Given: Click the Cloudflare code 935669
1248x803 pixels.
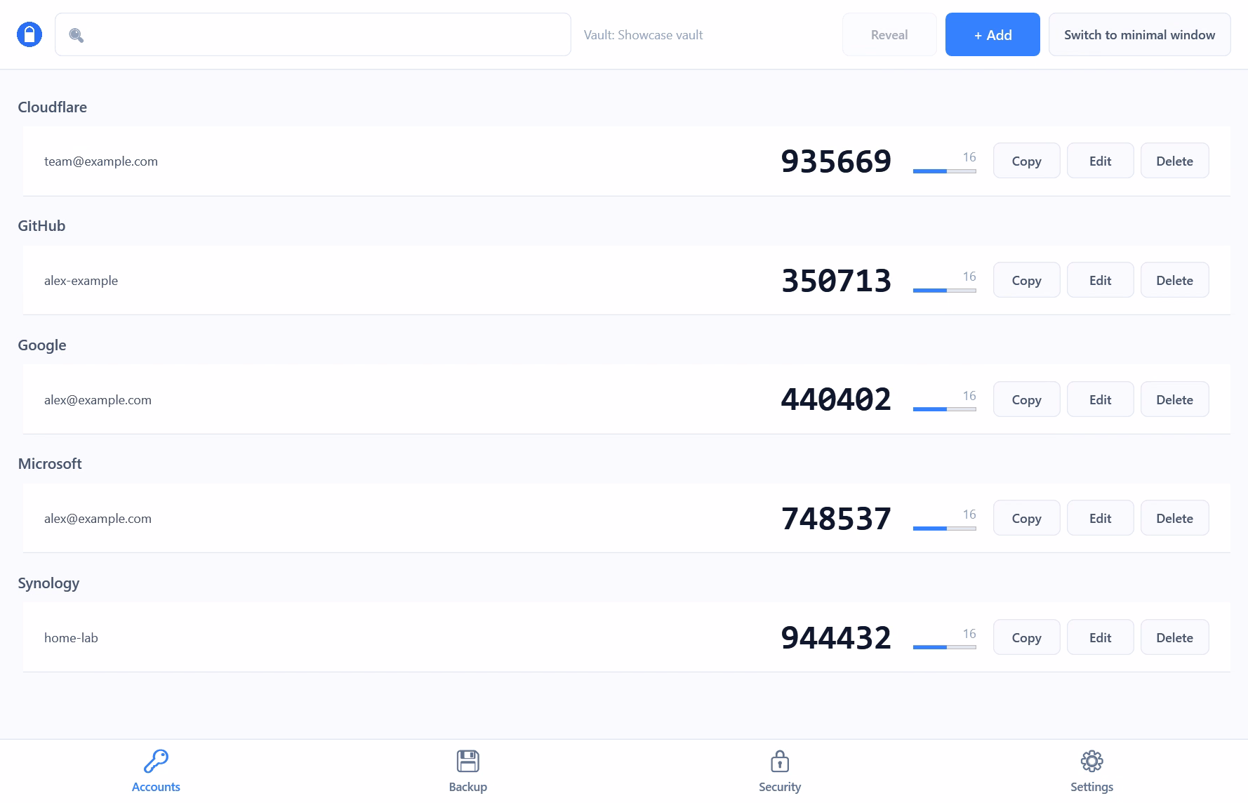Looking at the screenshot, I should [836, 161].
